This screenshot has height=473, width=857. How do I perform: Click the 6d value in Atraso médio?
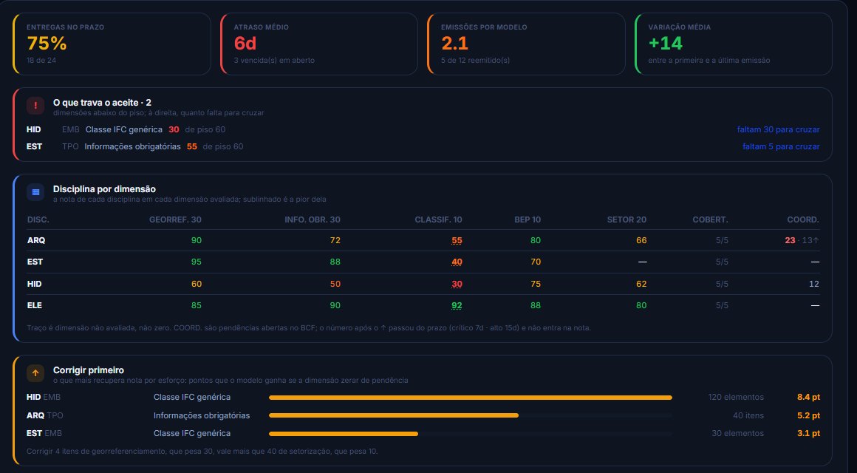click(x=245, y=43)
